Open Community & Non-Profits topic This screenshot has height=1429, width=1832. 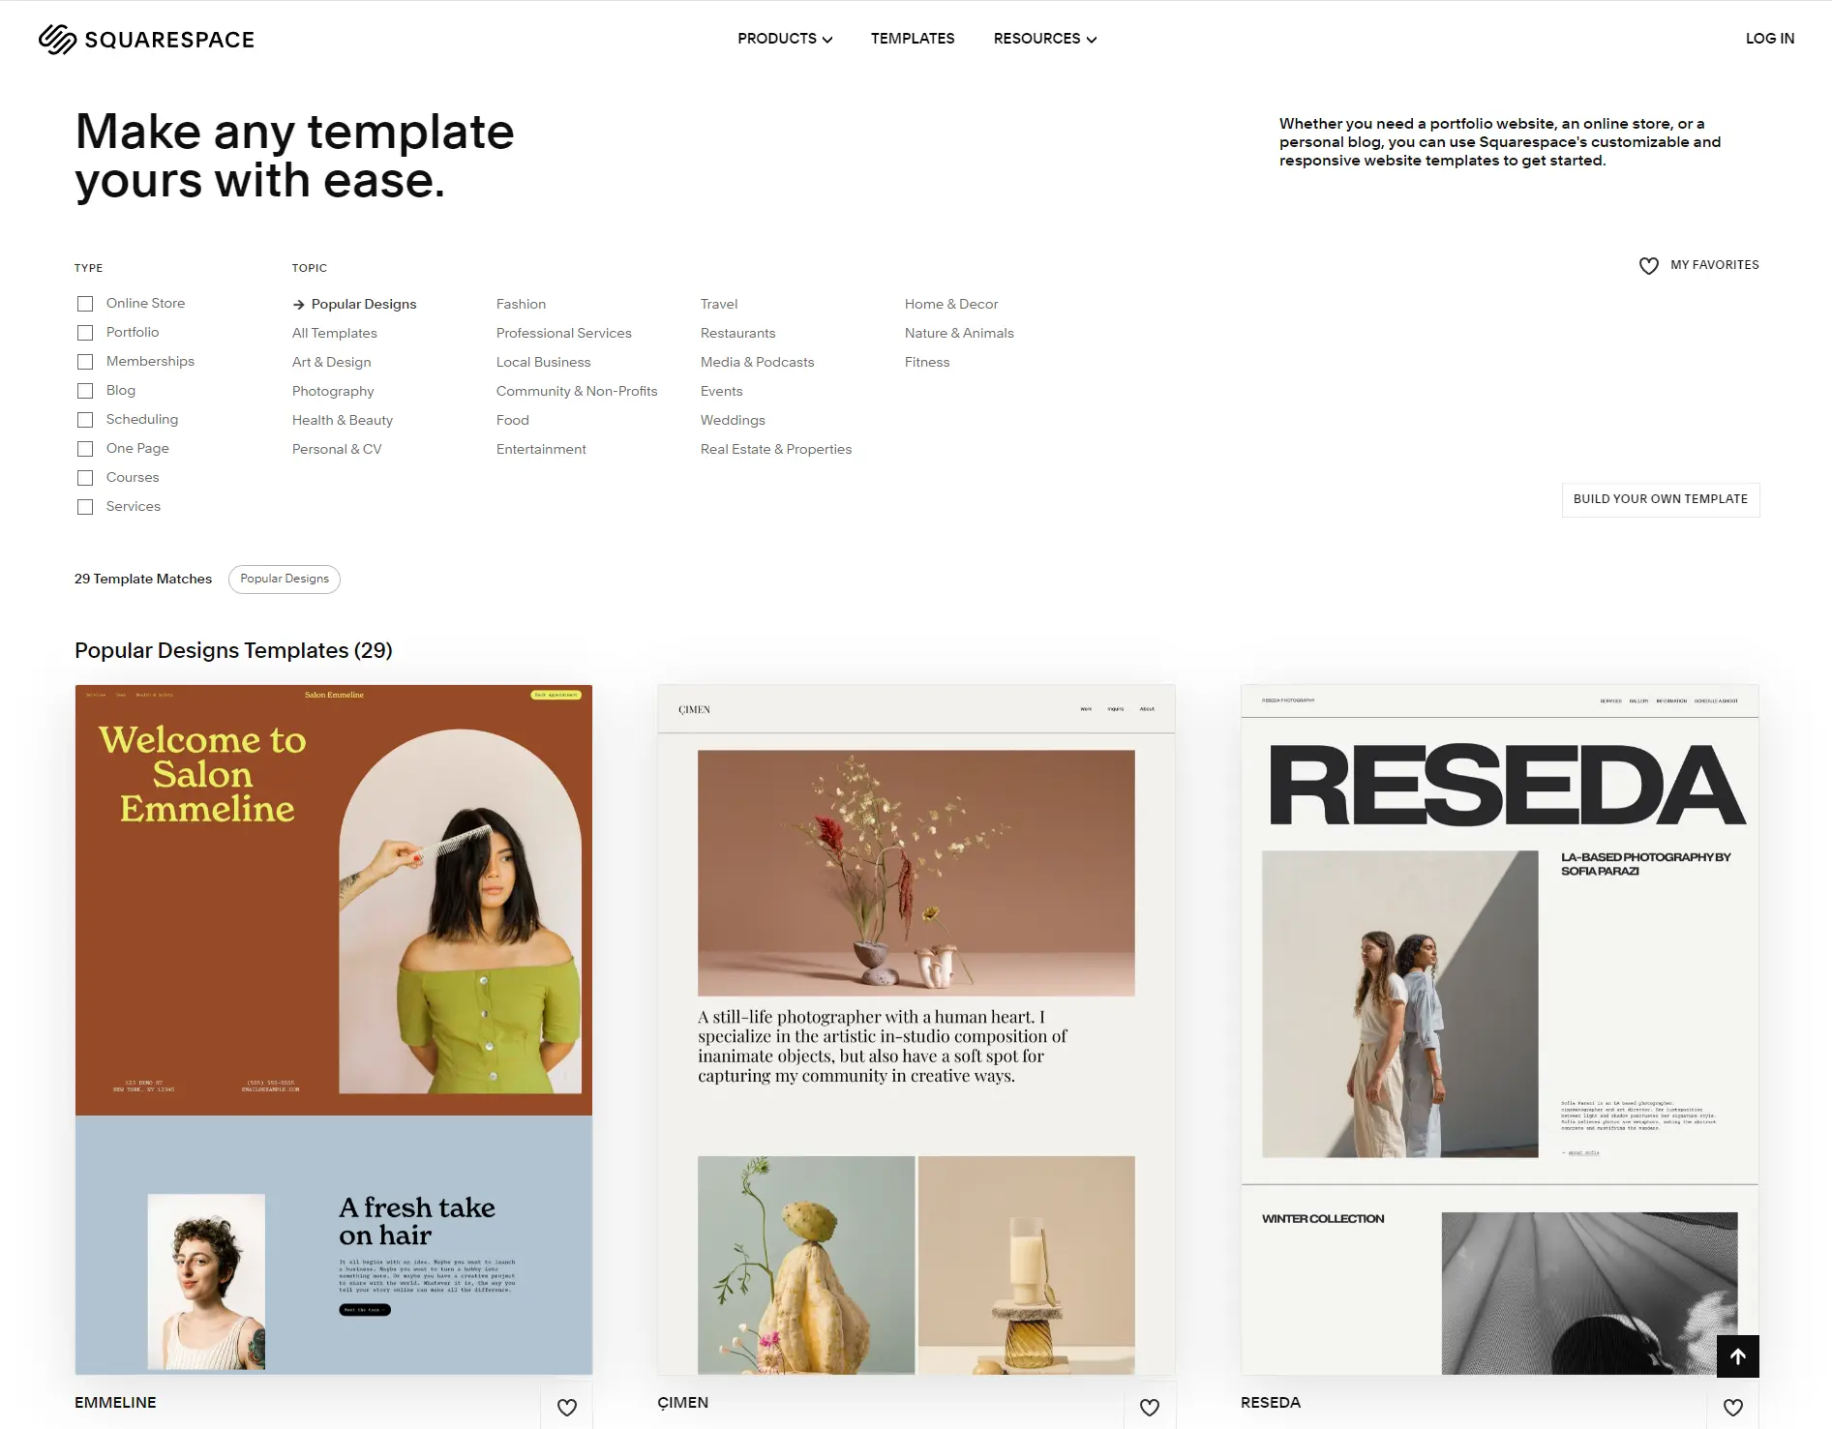[577, 391]
